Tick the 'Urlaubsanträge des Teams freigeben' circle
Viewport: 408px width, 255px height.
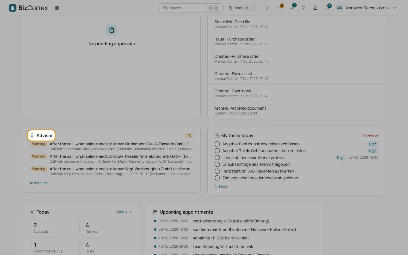tap(217, 164)
